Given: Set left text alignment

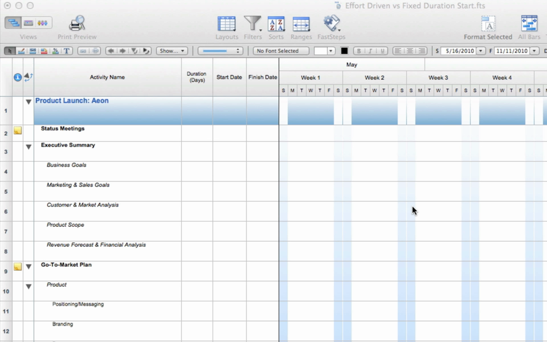Looking at the screenshot, I should 398,51.
